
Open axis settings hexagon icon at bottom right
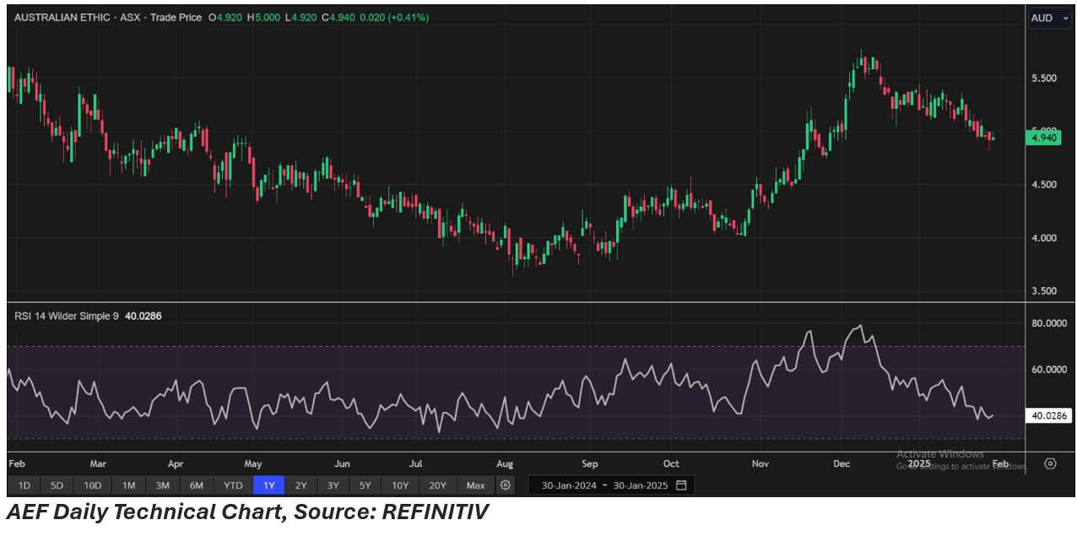coord(1050,463)
